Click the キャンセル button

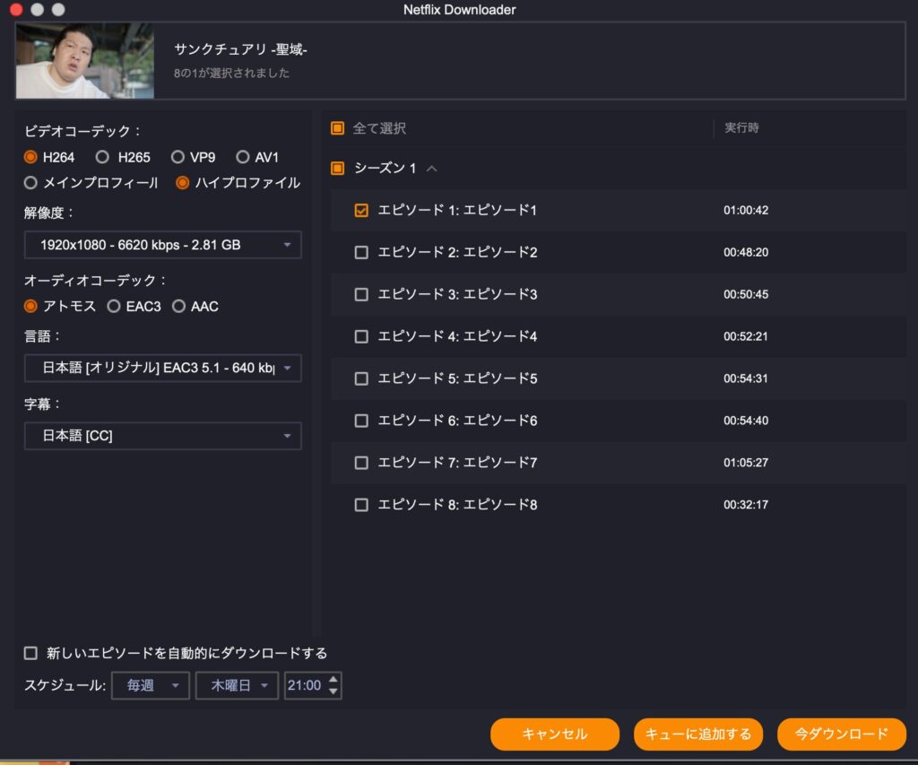click(554, 734)
